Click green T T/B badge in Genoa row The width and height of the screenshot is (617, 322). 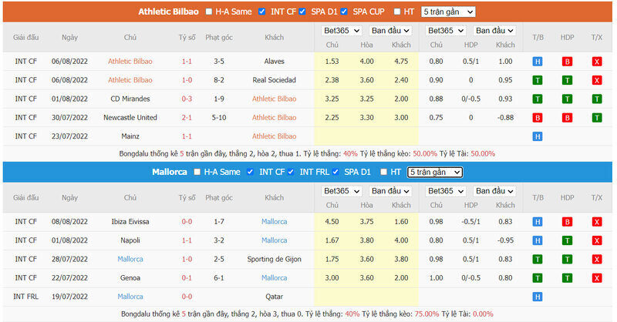click(x=538, y=278)
